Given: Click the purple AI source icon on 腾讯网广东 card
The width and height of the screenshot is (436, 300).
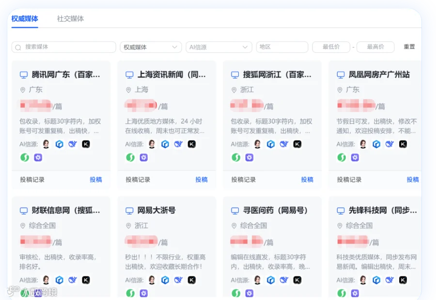Looking at the screenshot, I should [x=38, y=157].
